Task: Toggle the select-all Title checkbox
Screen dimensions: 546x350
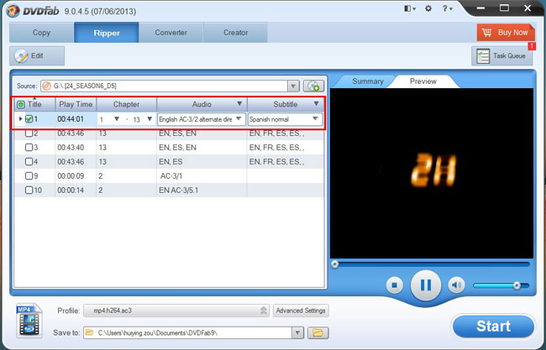Action: 21,104
